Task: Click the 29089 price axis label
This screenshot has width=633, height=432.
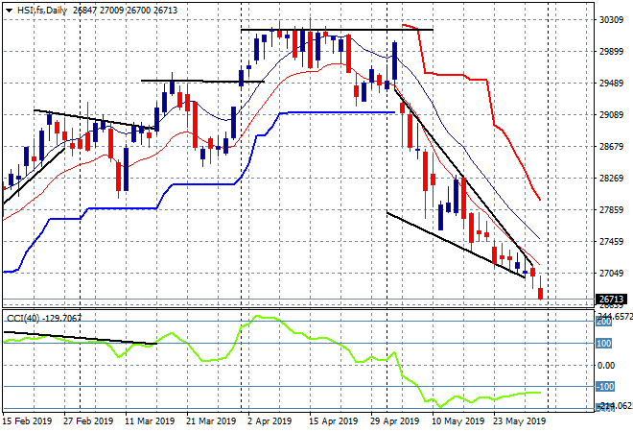Action: [x=611, y=115]
